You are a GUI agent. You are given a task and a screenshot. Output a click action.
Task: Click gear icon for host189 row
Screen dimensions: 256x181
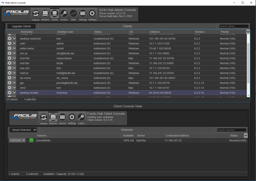pyautogui.click(x=9, y=58)
